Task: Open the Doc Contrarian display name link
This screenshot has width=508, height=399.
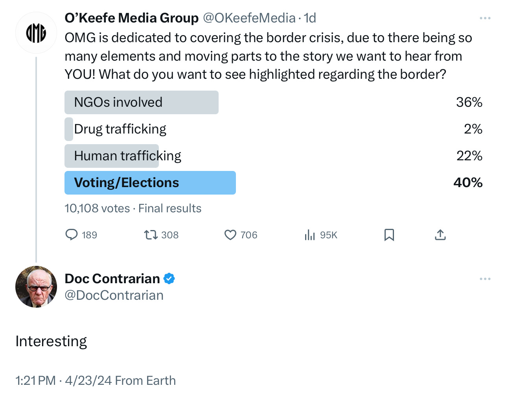Action: point(112,278)
